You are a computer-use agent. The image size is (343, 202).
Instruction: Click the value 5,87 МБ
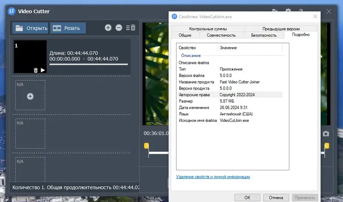pos(227,101)
